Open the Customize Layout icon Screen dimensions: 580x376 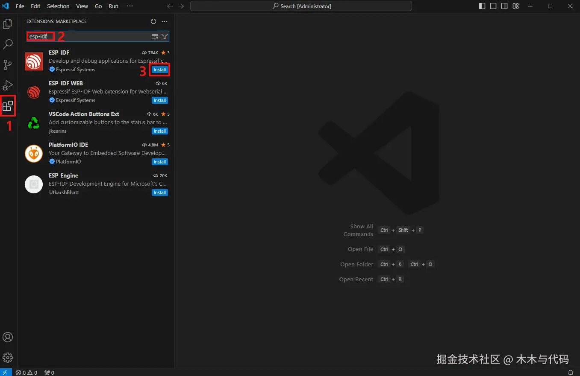515,6
